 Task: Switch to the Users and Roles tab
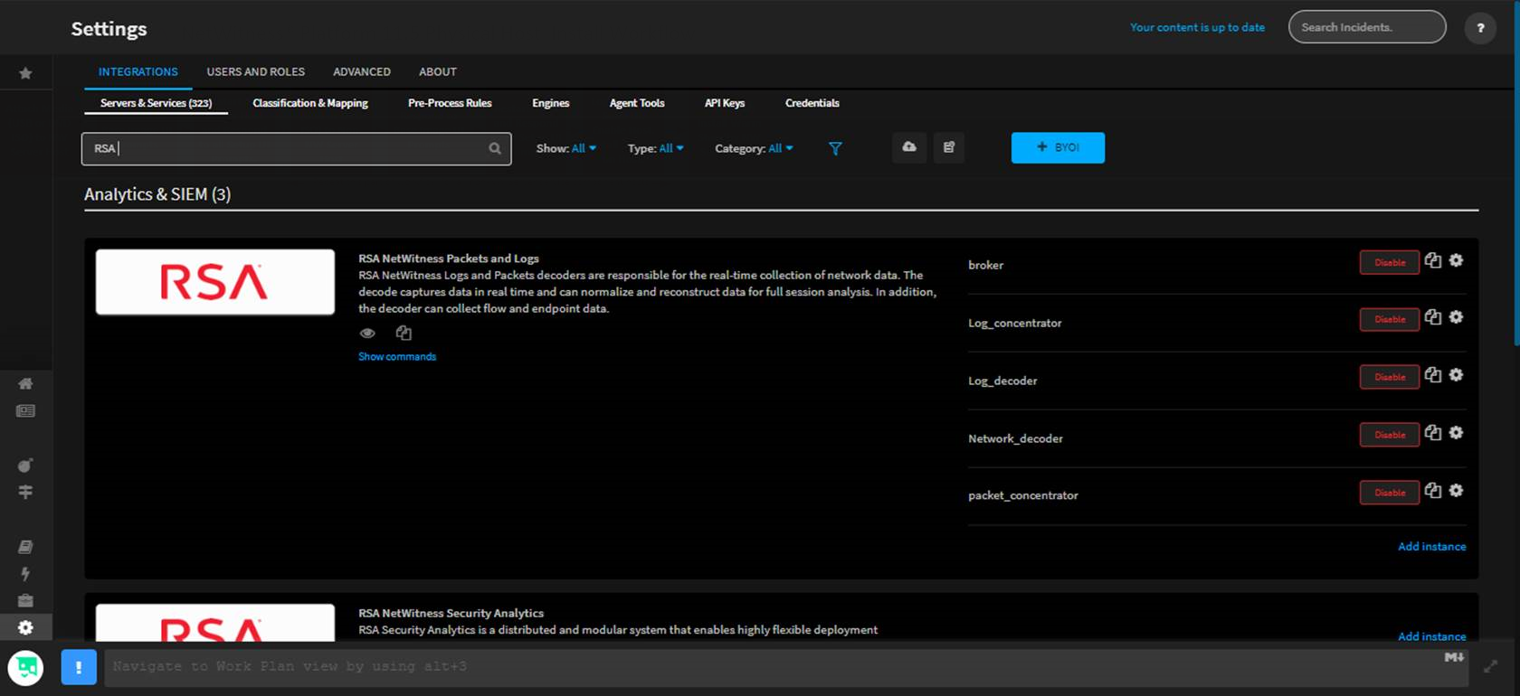point(255,71)
